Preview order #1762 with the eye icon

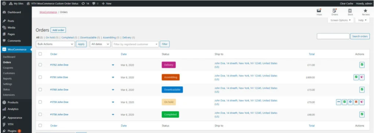113,65
